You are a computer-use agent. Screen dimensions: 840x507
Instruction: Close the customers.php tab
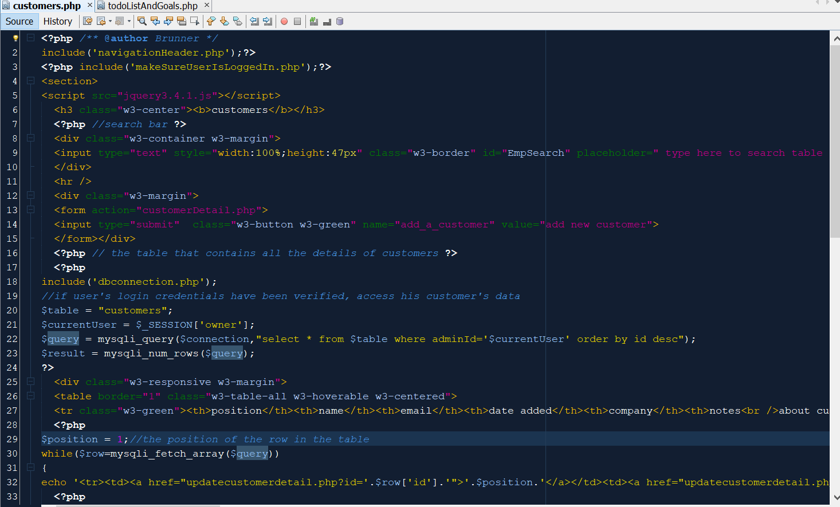point(89,5)
